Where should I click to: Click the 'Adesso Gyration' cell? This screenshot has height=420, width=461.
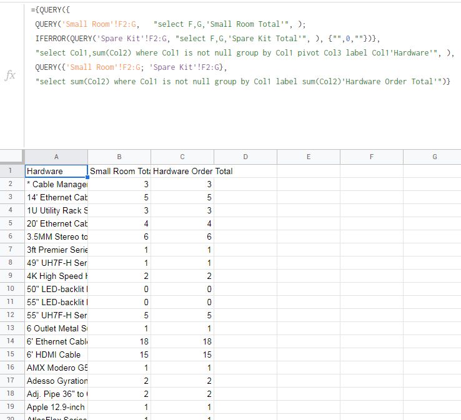[56, 381]
